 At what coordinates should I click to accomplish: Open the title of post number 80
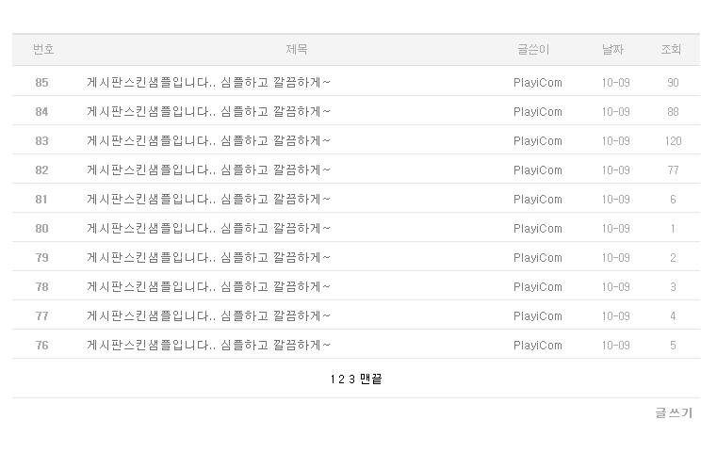[208, 229]
